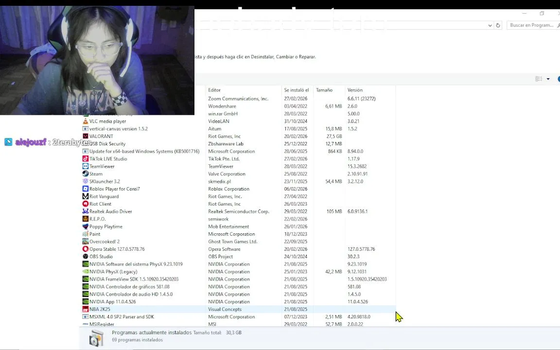The height and width of the screenshot is (350, 560).
Task: Click the refresh icon beside the address bar
Action: [498, 25]
